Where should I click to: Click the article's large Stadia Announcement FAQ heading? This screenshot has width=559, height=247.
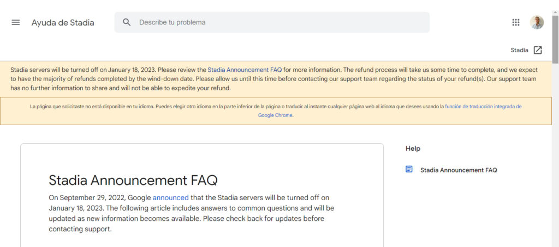coord(133,180)
